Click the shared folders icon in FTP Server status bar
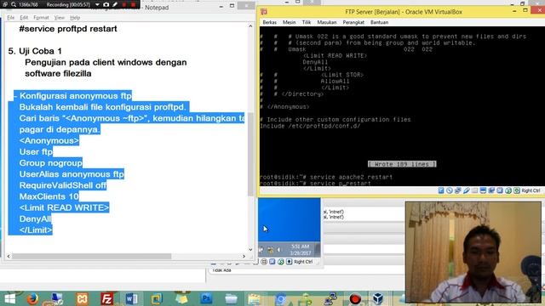545x306 pixels. tap(475, 190)
